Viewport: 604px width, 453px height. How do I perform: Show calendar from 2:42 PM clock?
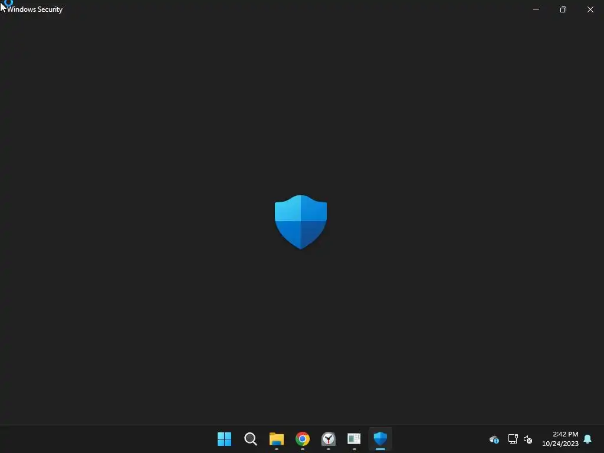coord(560,439)
